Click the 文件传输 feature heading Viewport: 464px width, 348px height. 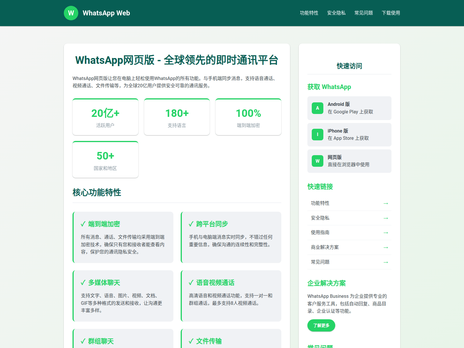coord(209,341)
